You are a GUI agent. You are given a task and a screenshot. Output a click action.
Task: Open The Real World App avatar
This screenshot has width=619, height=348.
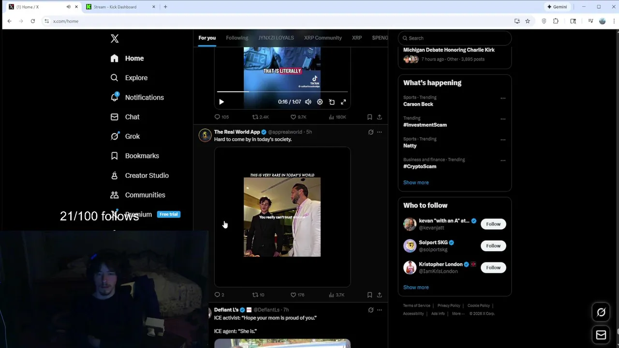(205, 135)
